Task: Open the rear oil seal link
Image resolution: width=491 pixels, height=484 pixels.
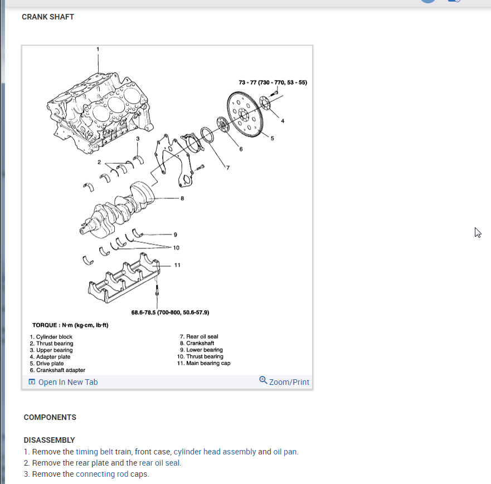Action: [159, 462]
